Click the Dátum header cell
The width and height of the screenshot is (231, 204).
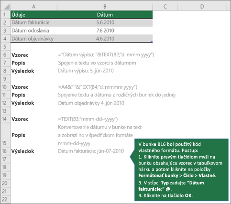pos(105,15)
